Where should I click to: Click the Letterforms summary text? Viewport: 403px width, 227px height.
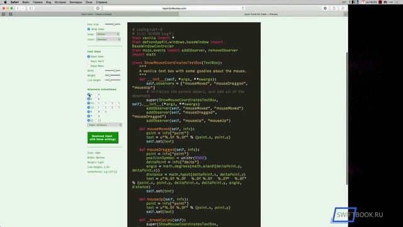pos(102,172)
